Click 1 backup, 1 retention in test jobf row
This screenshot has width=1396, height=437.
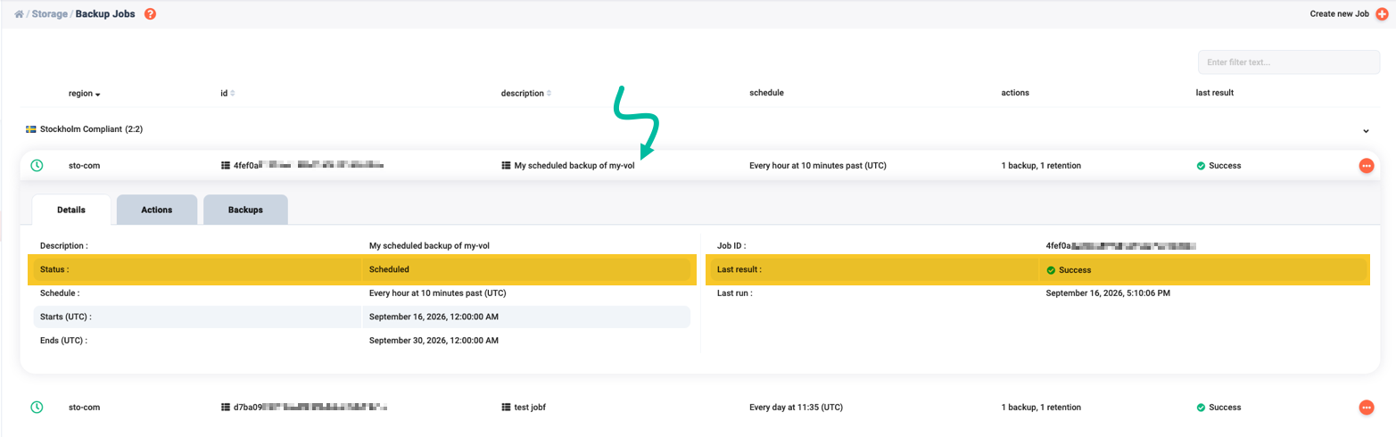pos(1042,408)
